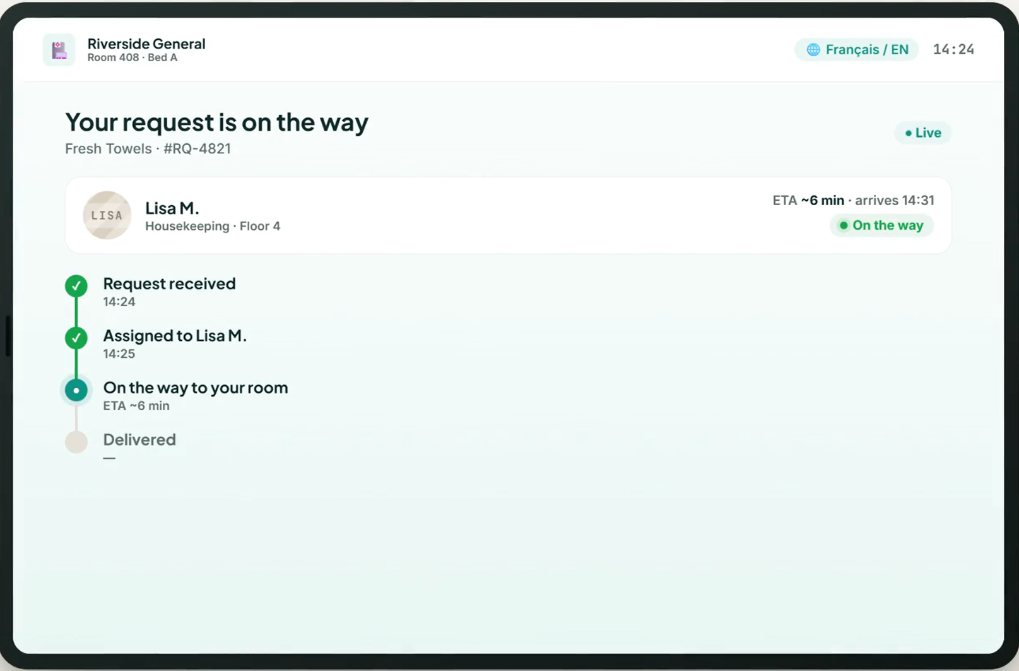The image size is (1019, 671).
Task: Click 'ETA ~6 min' under On the way step
Action: pyautogui.click(x=136, y=406)
